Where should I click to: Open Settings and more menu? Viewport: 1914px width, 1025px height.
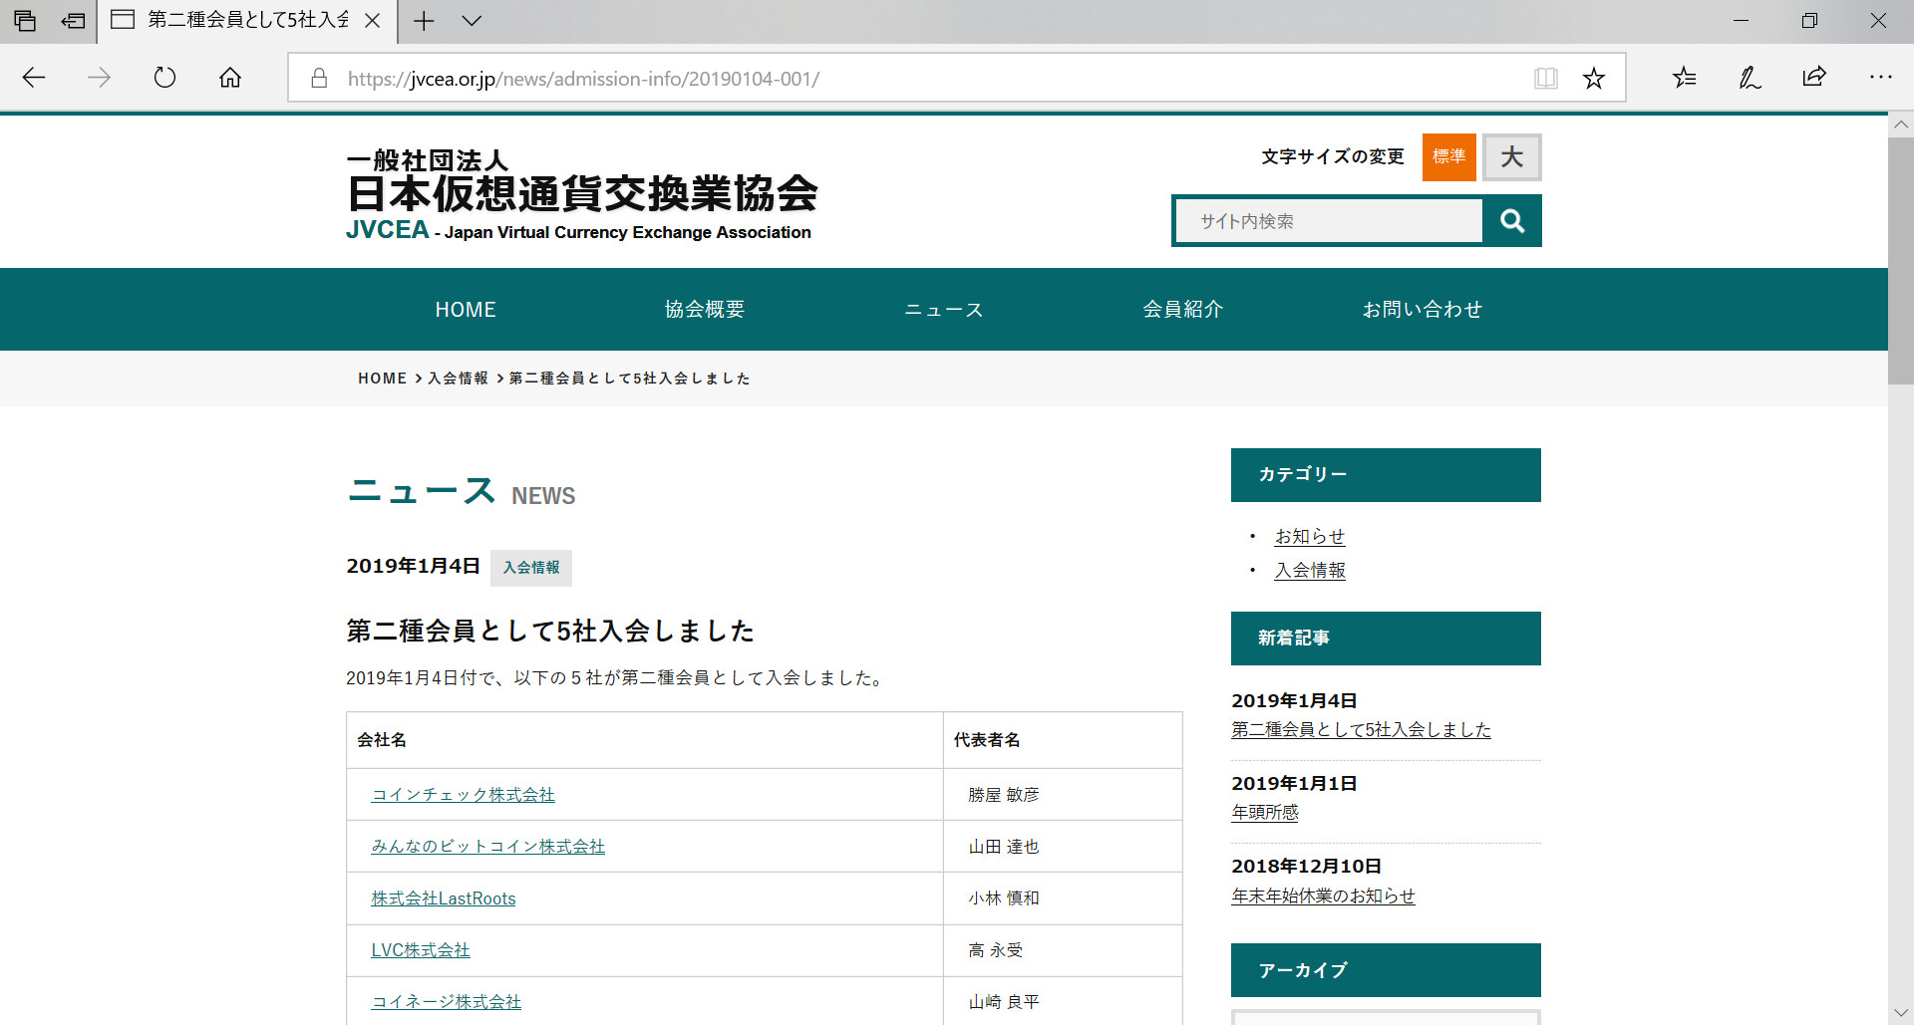click(1880, 78)
